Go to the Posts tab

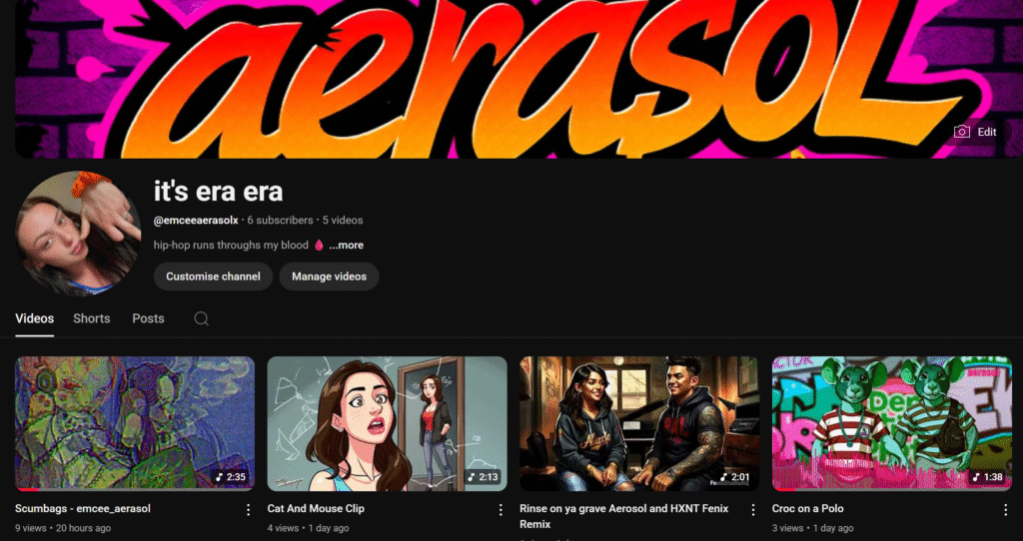tap(148, 318)
